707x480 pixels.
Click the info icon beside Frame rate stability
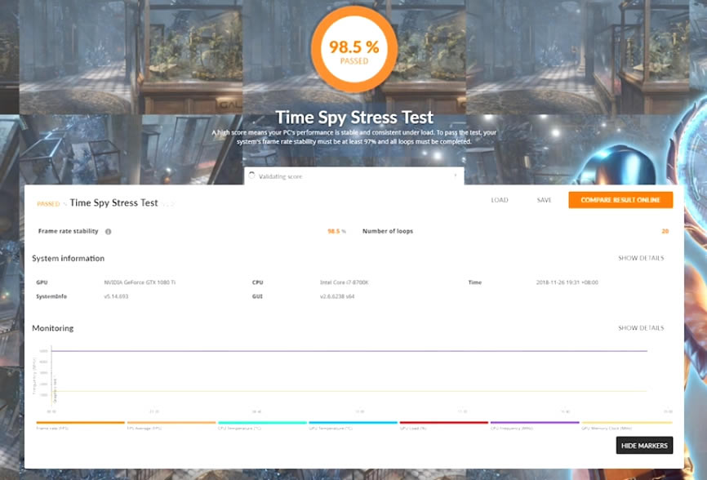pos(109,231)
